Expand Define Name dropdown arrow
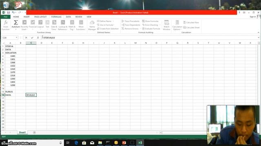 pyautogui.click(x=113, y=21)
